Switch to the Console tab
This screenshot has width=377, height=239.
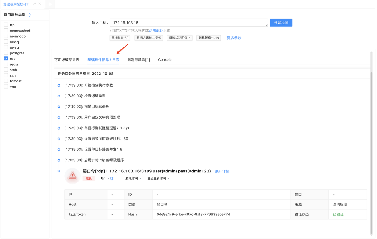pos(165,60)
